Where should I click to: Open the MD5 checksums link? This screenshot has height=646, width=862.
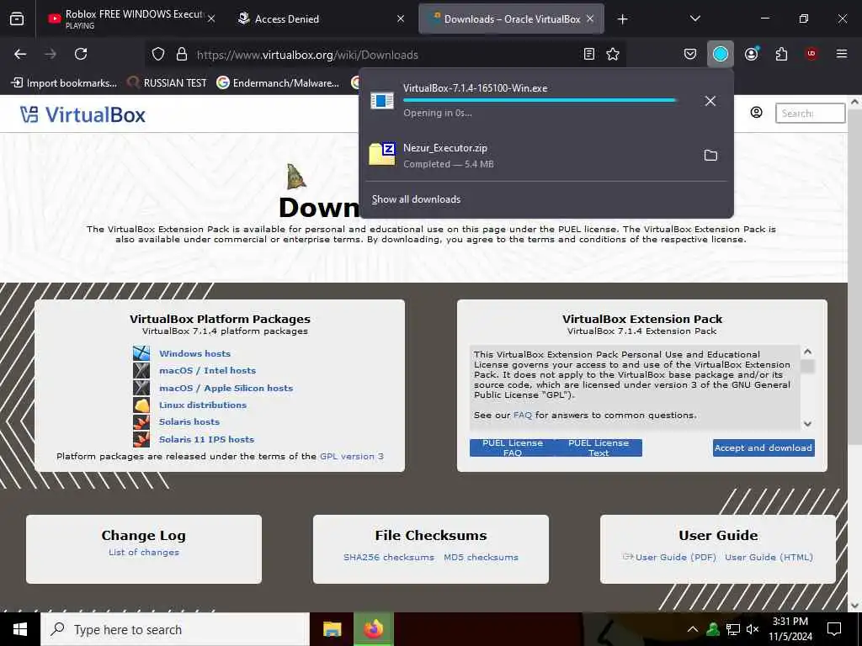tap(481, 557)
